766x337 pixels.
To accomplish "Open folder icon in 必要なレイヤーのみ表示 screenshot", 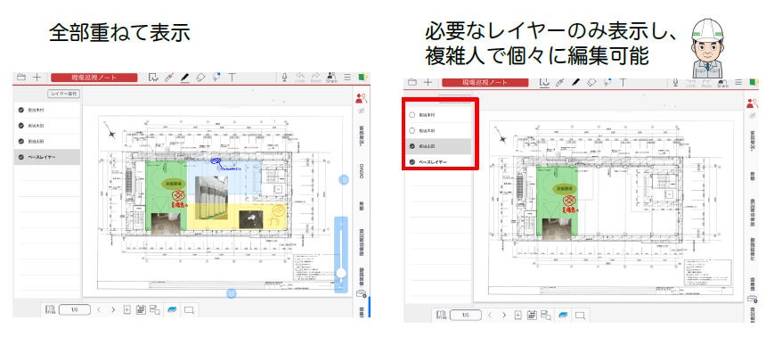I will pyautogui.click(x=412, y=83).
